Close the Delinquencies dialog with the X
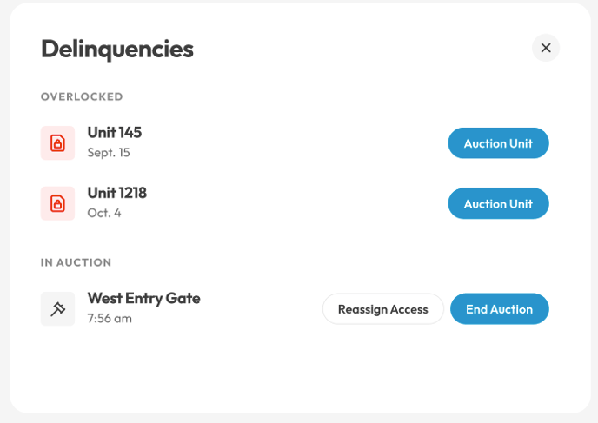 546,48
